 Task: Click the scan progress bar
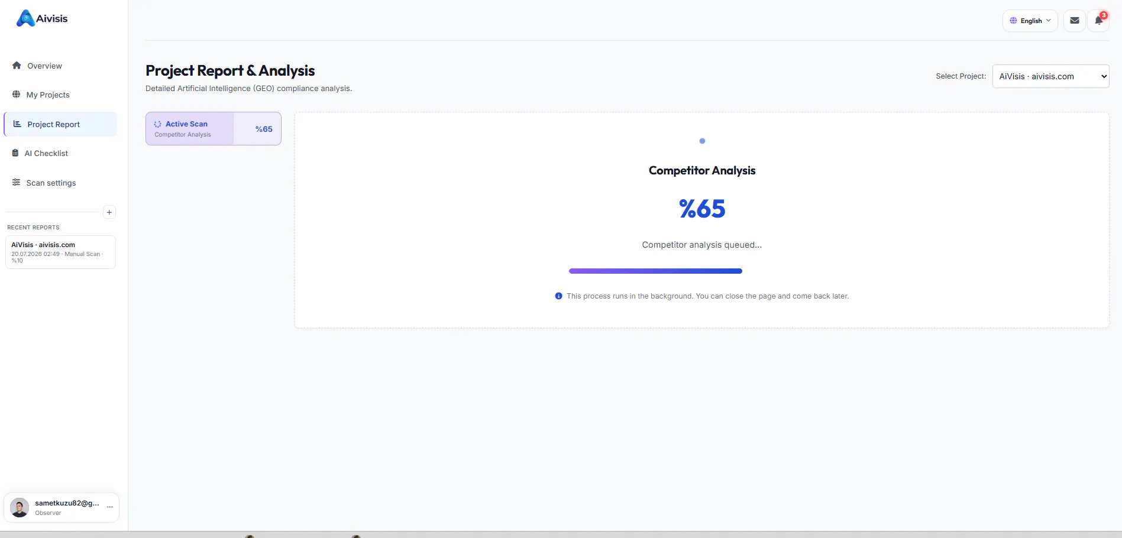[x=655, y=271]
